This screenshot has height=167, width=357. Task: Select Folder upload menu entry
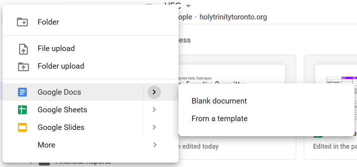coord(91,66)
